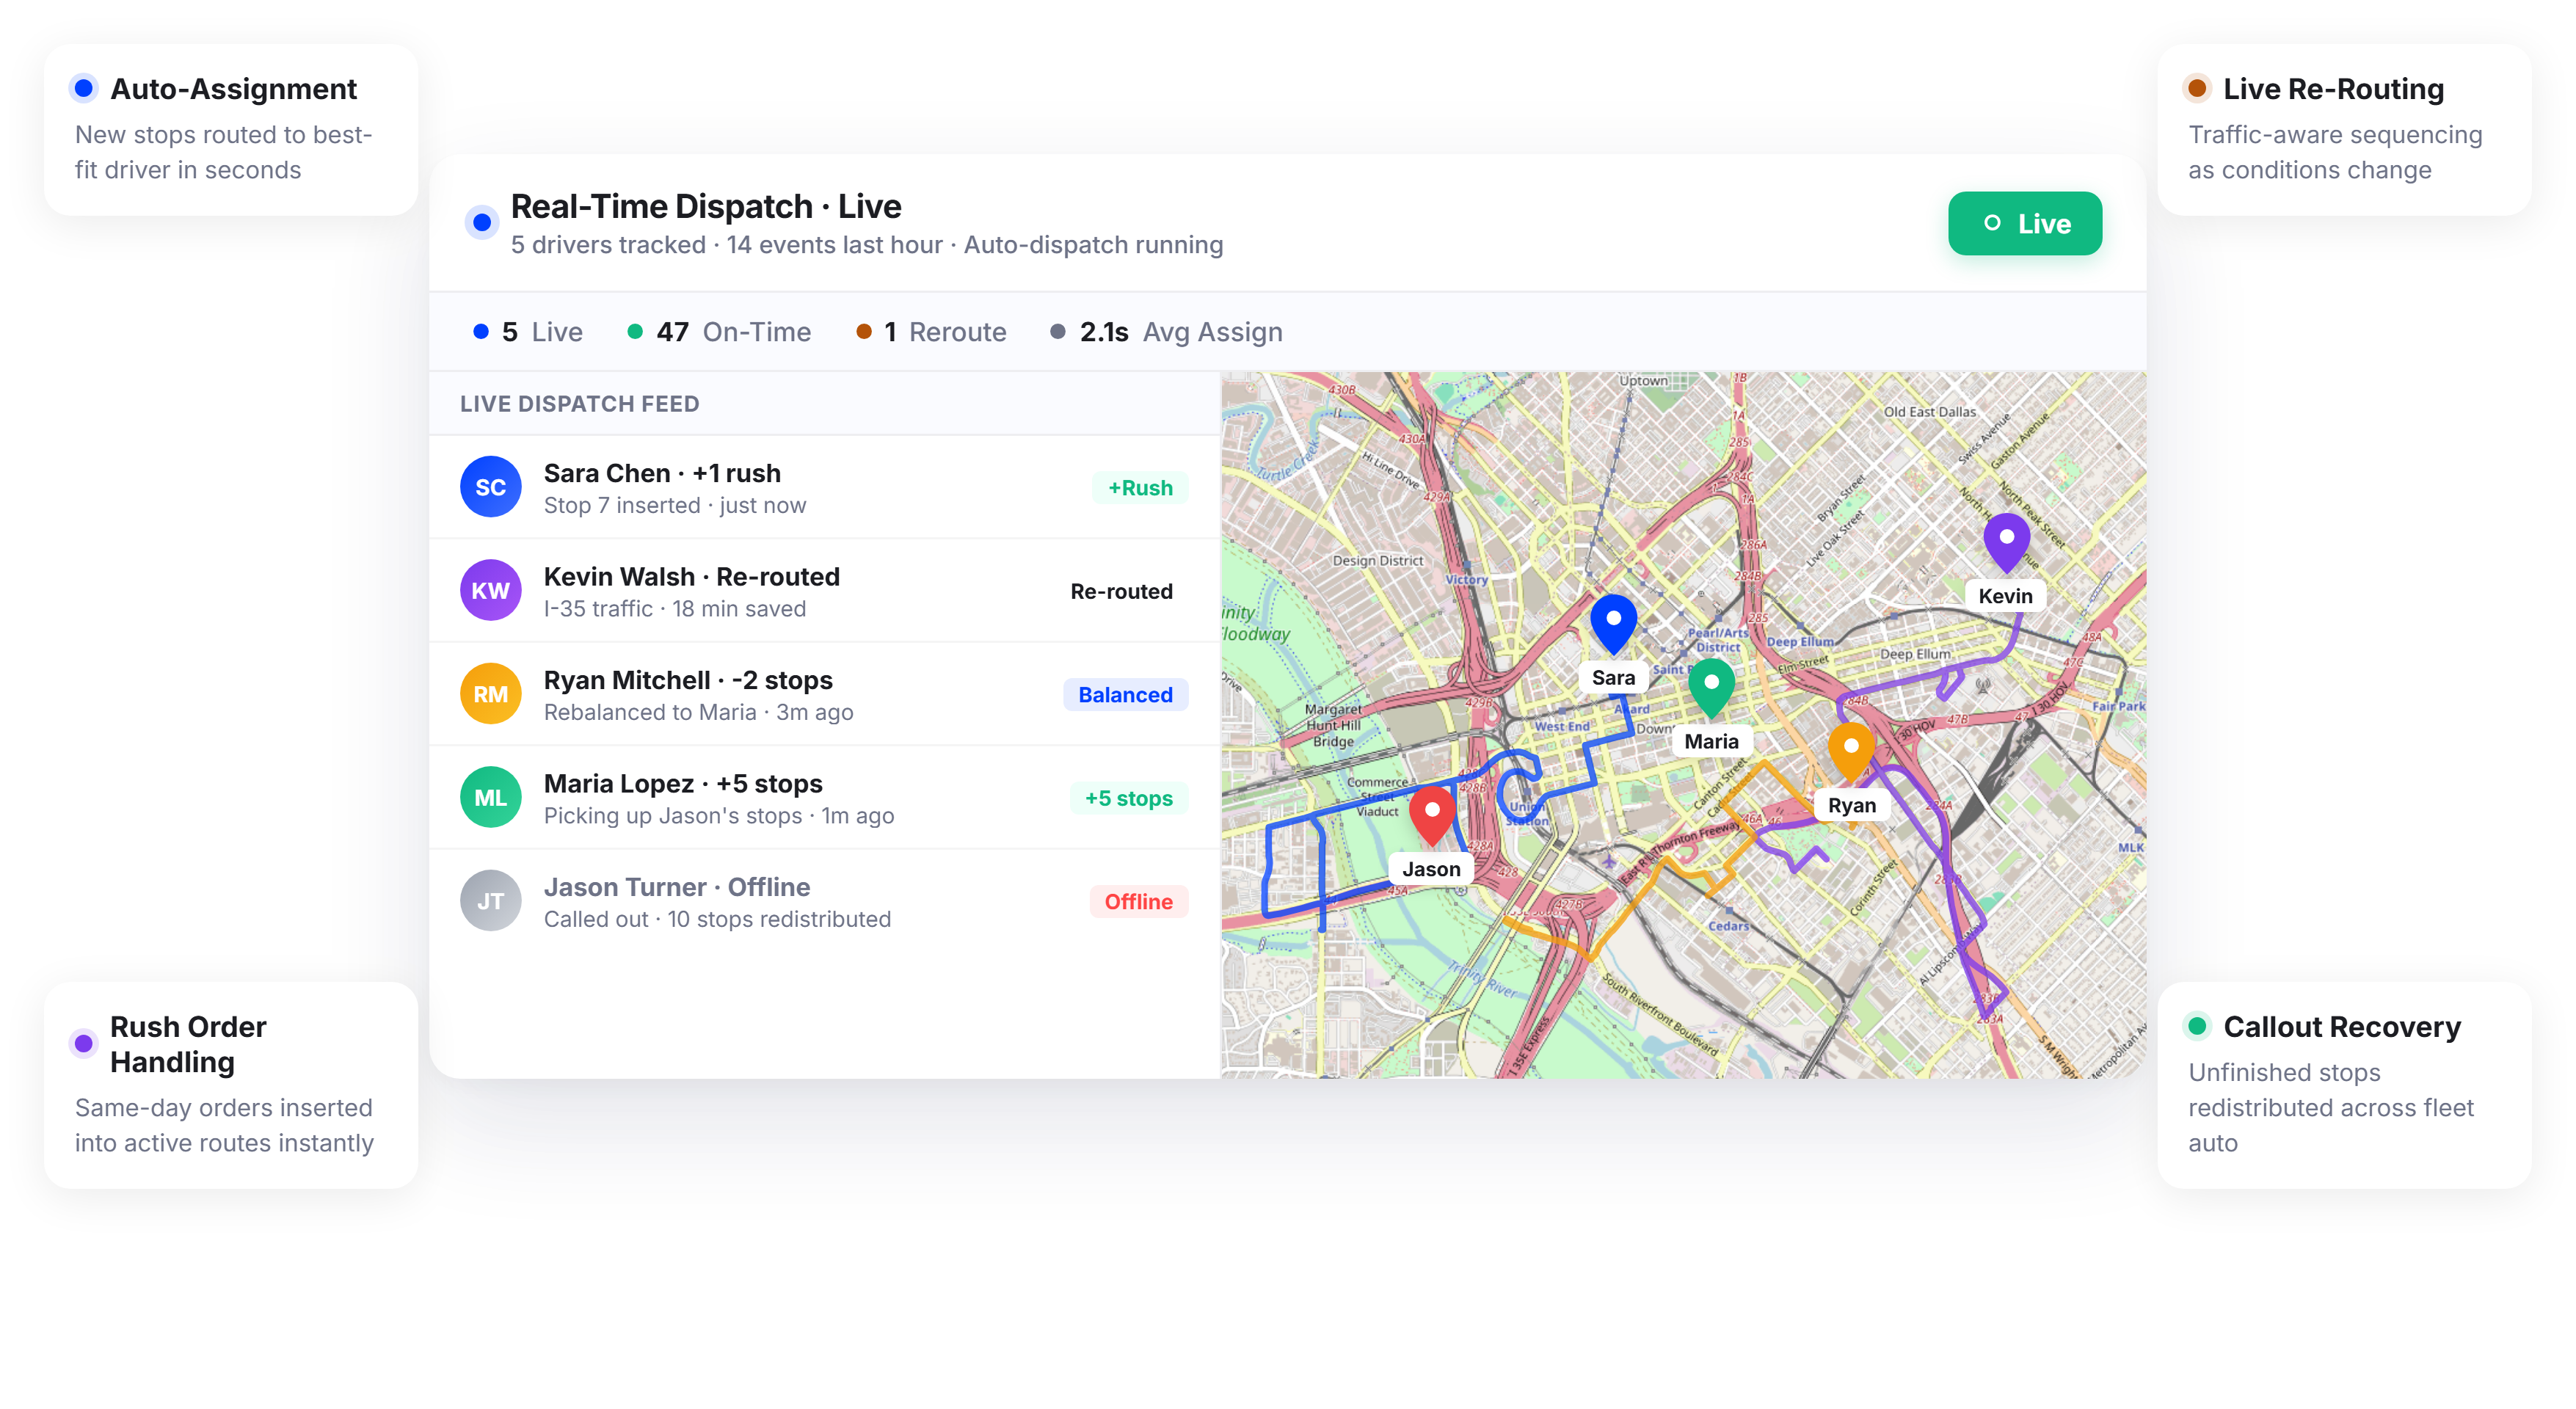Click the Offline badge on Jason Turner's row
This screenshot has height=1409, width=2576.
(1138, 902)
